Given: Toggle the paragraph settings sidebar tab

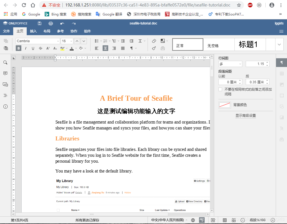Looking at the screenshot, I should (x=281, y=63).
